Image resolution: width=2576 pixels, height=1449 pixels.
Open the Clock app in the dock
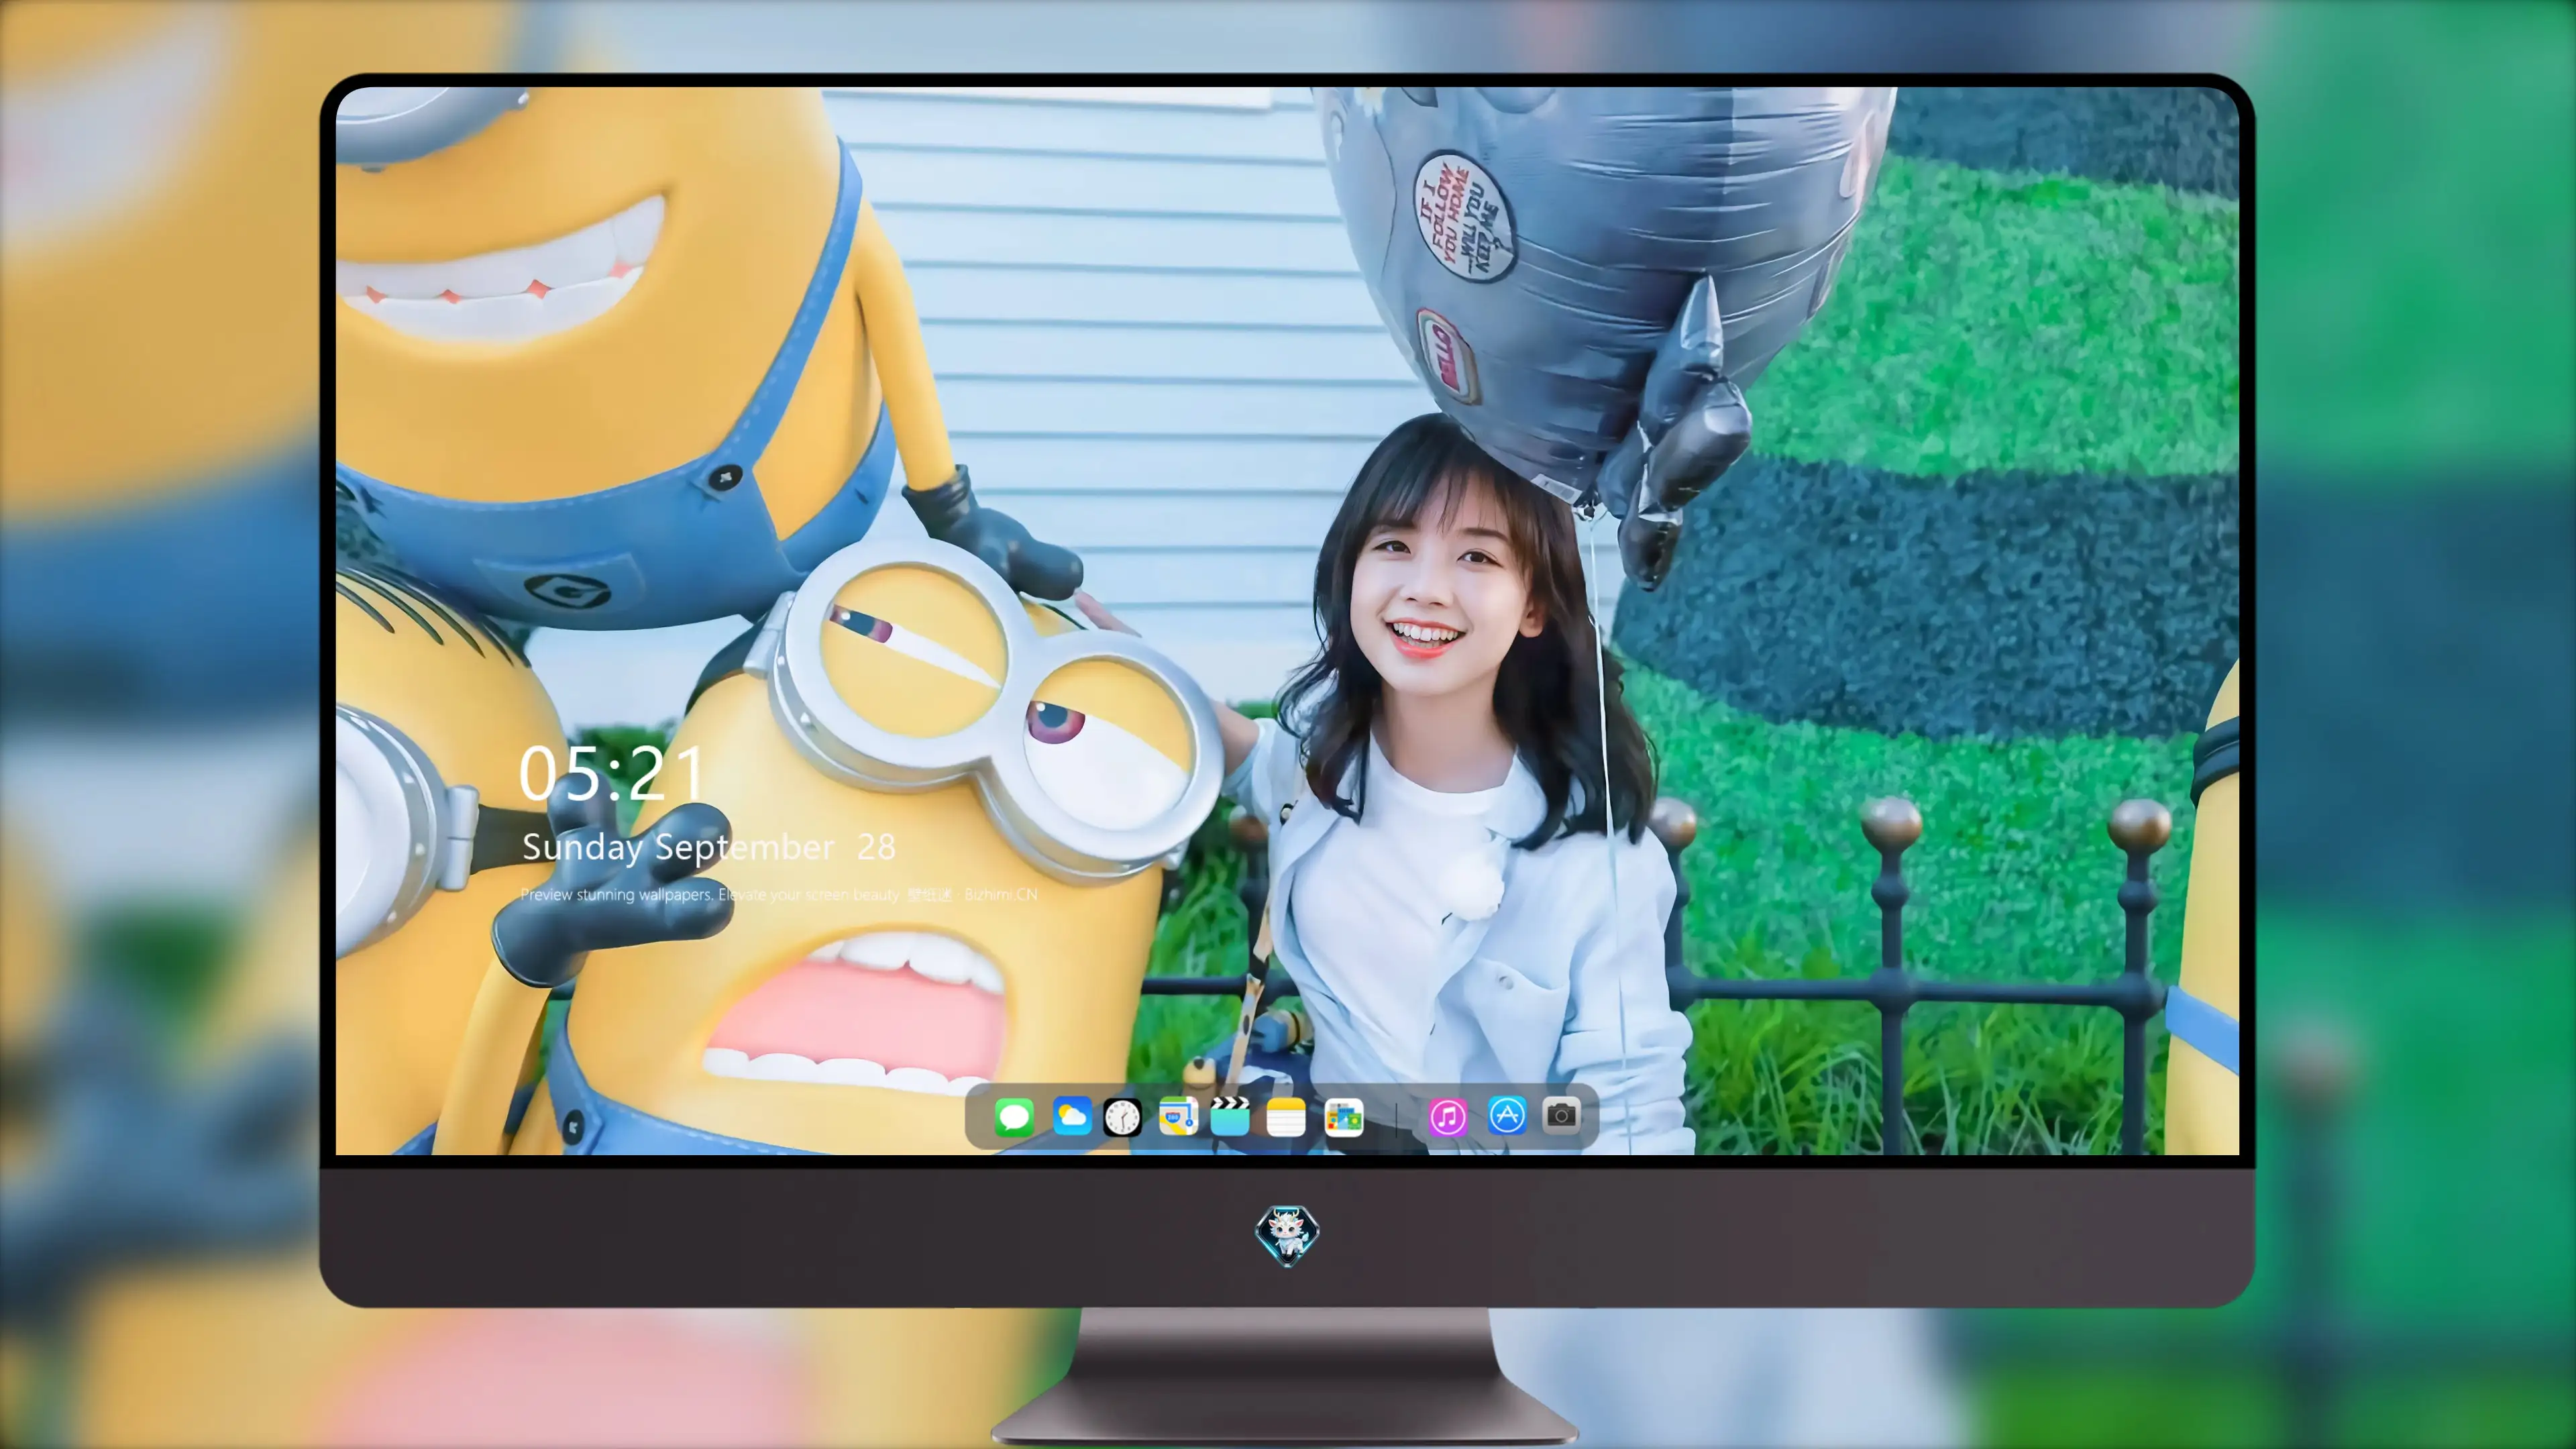(x=1122, y=1117)
